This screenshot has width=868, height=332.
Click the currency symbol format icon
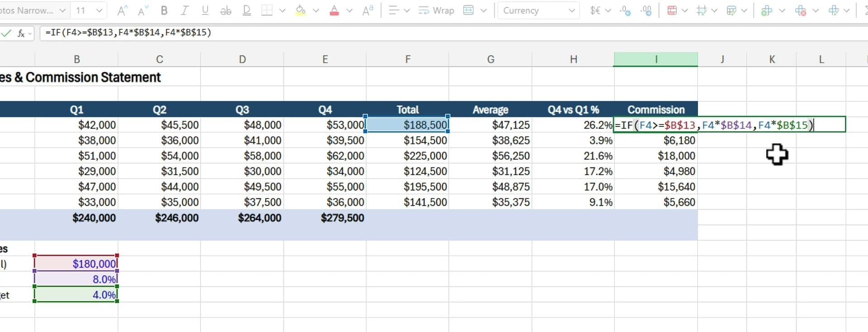click(x=595, y=10)
